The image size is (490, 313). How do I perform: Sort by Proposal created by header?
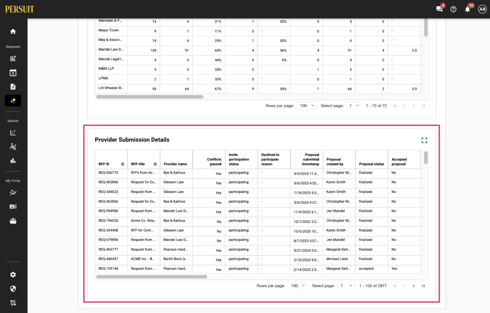[x=335, y=162]
